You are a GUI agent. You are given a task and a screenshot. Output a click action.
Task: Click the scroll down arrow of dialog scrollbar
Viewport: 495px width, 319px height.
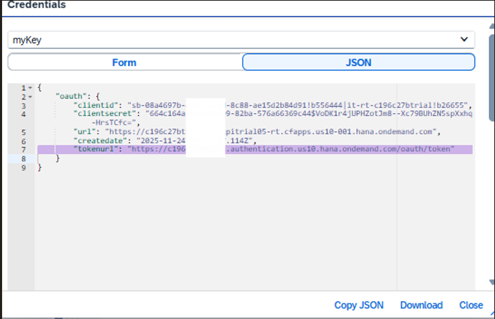coord(492,282)
